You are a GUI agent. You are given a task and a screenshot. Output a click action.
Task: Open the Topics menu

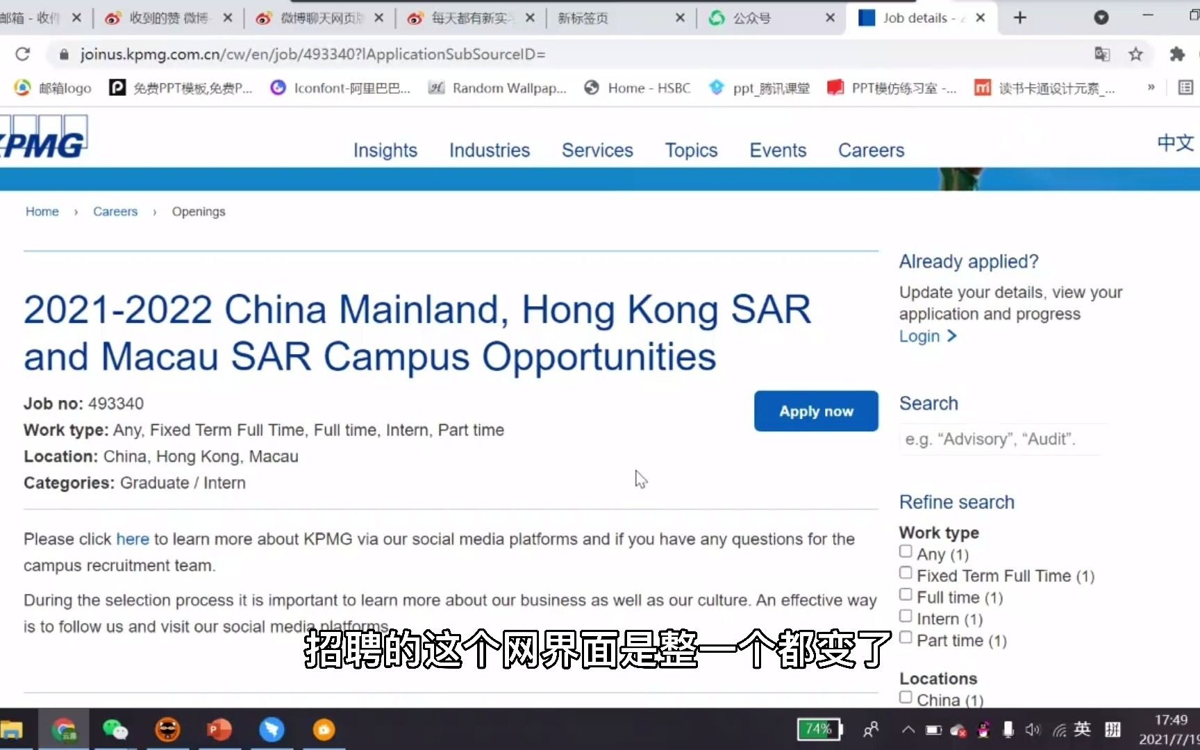[x=691, y=150]
